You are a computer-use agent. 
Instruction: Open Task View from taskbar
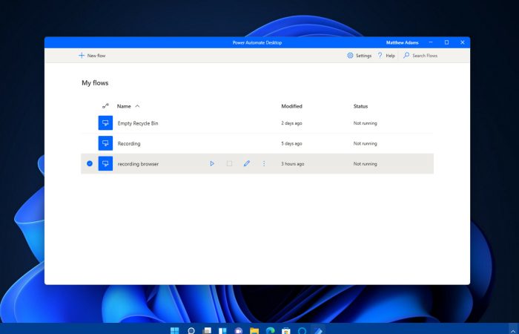pyautogui.click(x=207, y=330)
